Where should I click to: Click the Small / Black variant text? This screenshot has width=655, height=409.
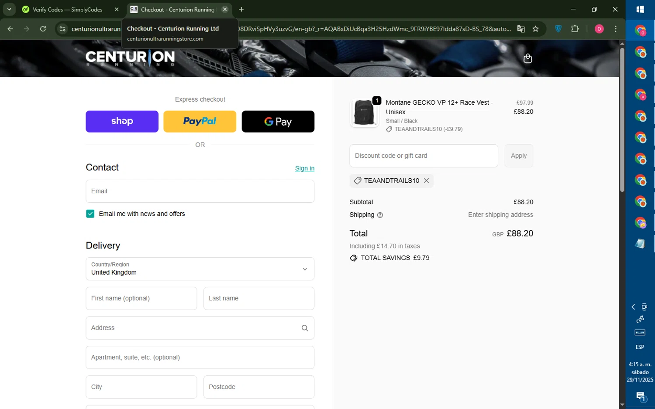tap(401, 121)
